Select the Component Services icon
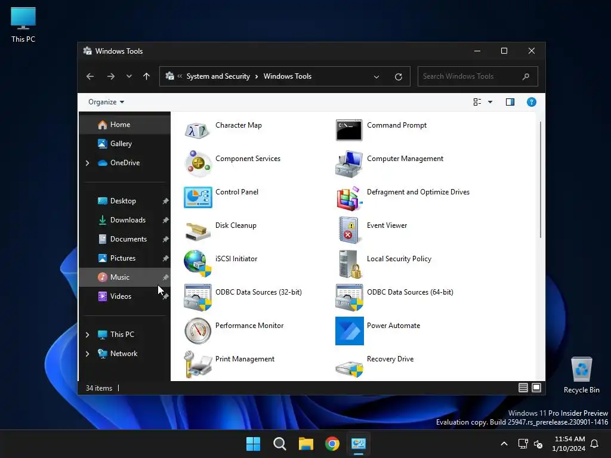The height and width of the screenshot is (458, 611). coord(198,163)
